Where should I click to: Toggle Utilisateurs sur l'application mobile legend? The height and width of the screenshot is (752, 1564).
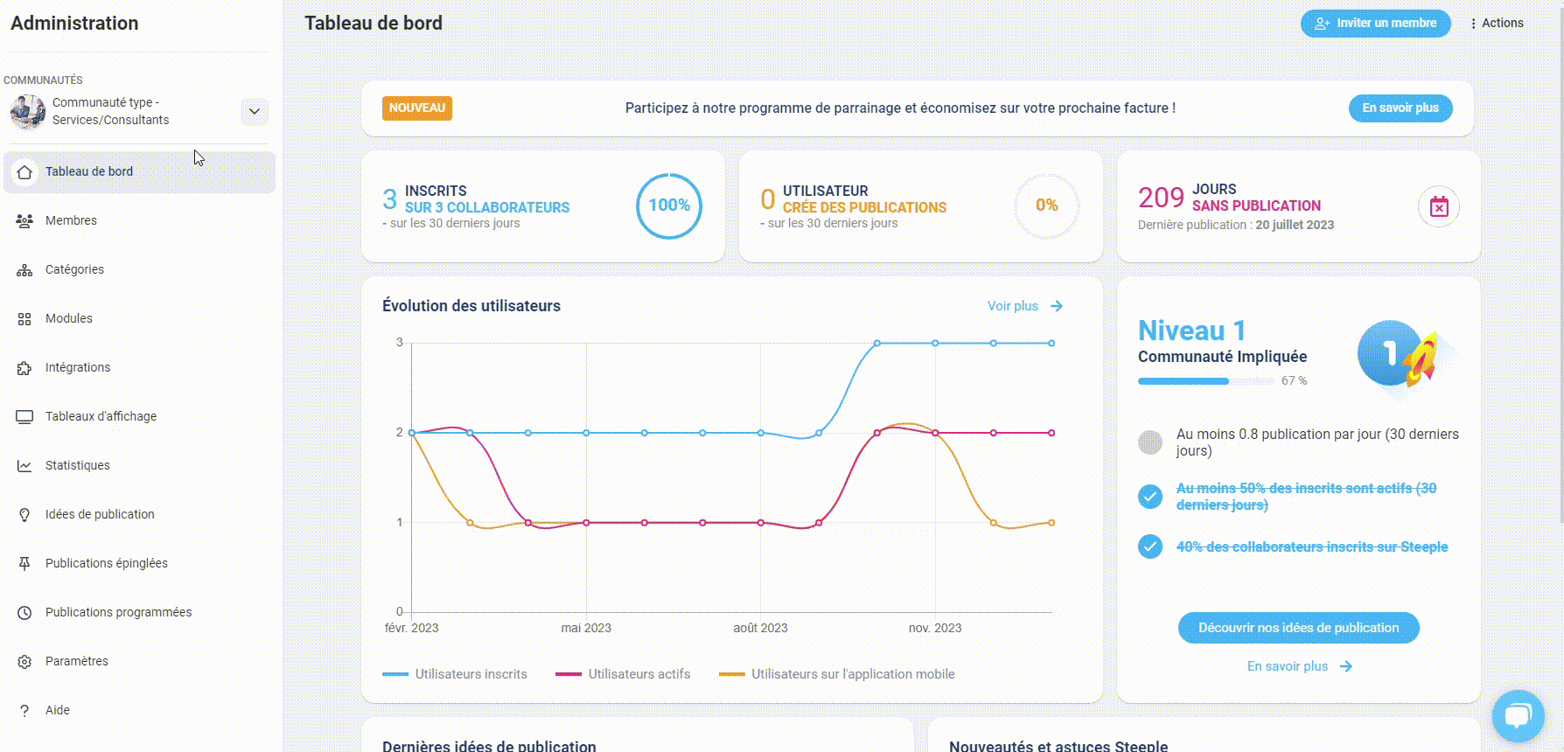837,674
